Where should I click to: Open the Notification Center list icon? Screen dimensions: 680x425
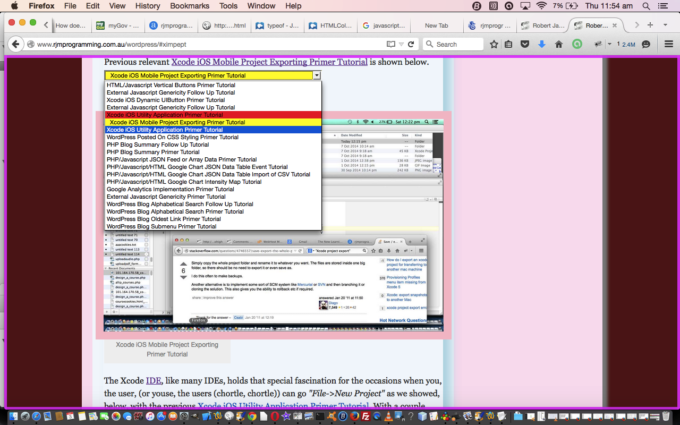point(662,6)
